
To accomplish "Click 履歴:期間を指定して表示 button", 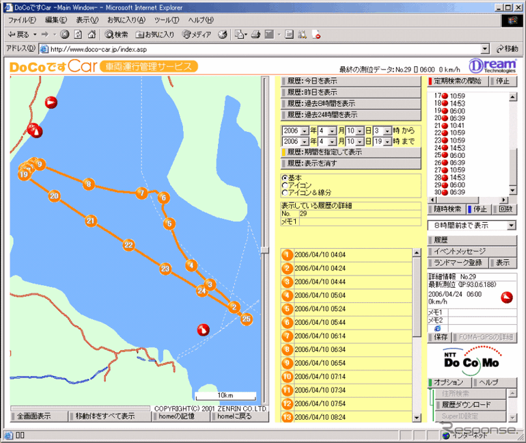I will click(x=350, y=152).
